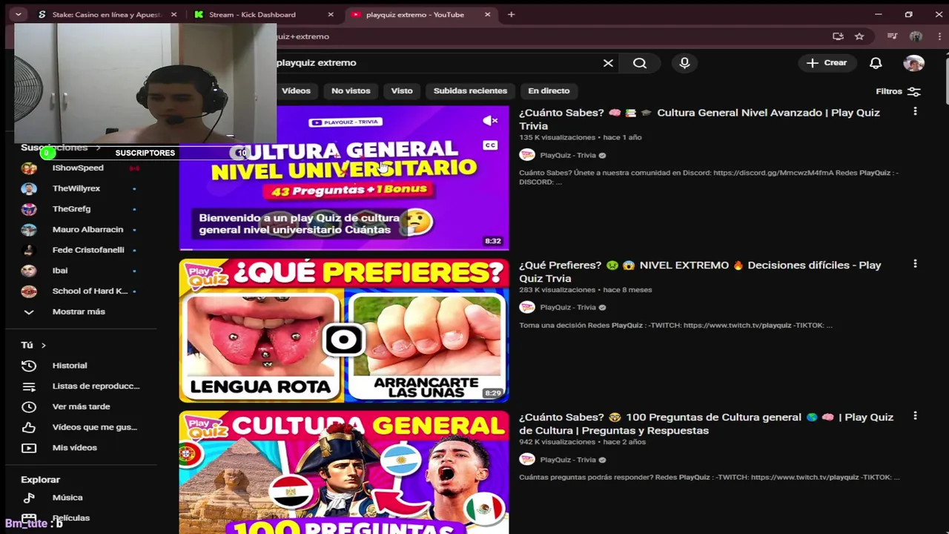Click the browser address bar

[549, 36]
